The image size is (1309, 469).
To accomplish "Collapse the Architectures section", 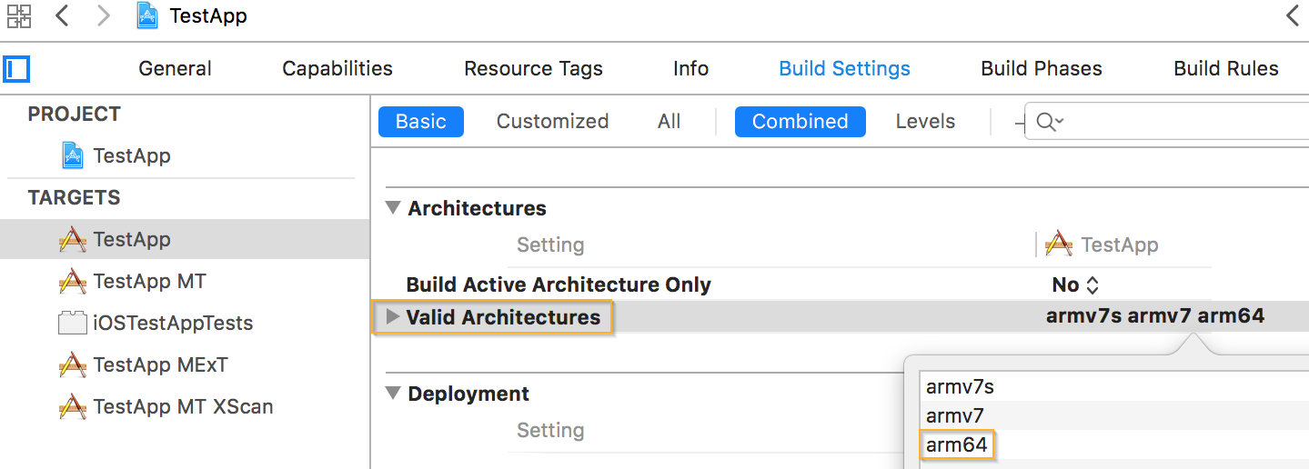I will 393,208.
